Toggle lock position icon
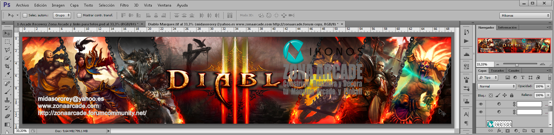The image size is (554, 135). click(504, 95)
